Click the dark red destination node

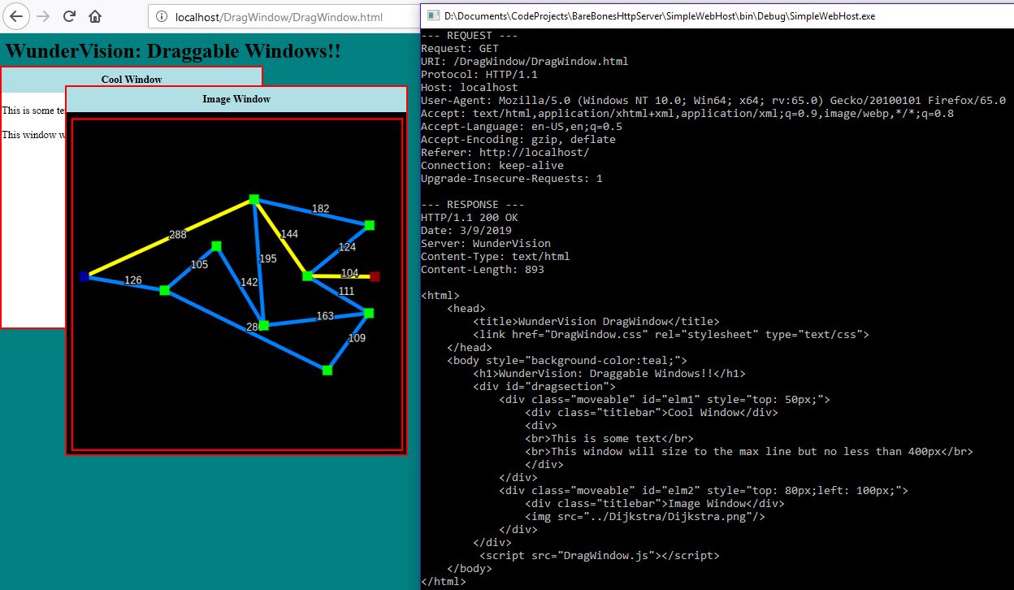(375, 276)
